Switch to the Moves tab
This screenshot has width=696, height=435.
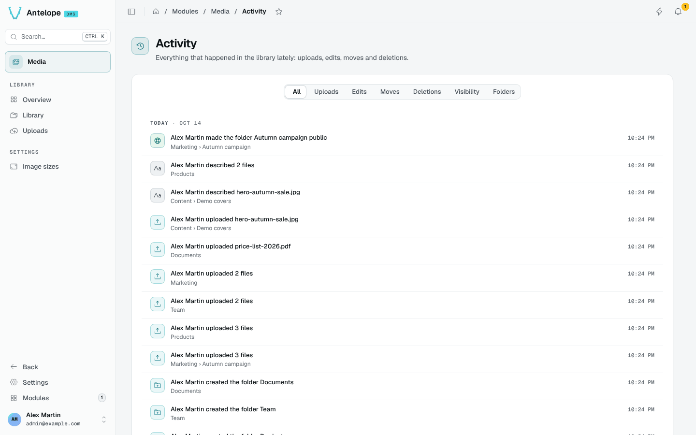pos(390,92)
